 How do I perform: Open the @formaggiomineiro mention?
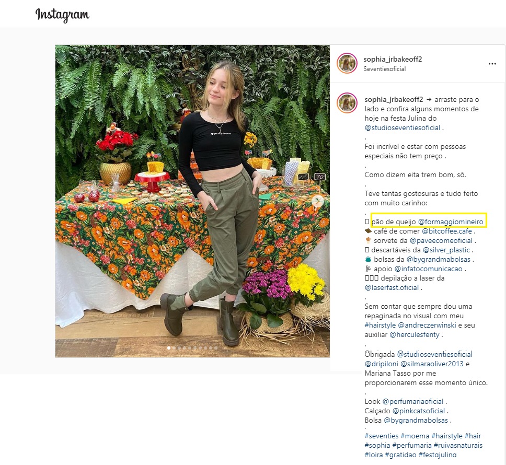[451, 222]
